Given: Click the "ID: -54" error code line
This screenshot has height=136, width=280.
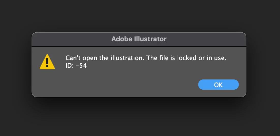Looking at the screenshot, I should [x=76, y=65].
